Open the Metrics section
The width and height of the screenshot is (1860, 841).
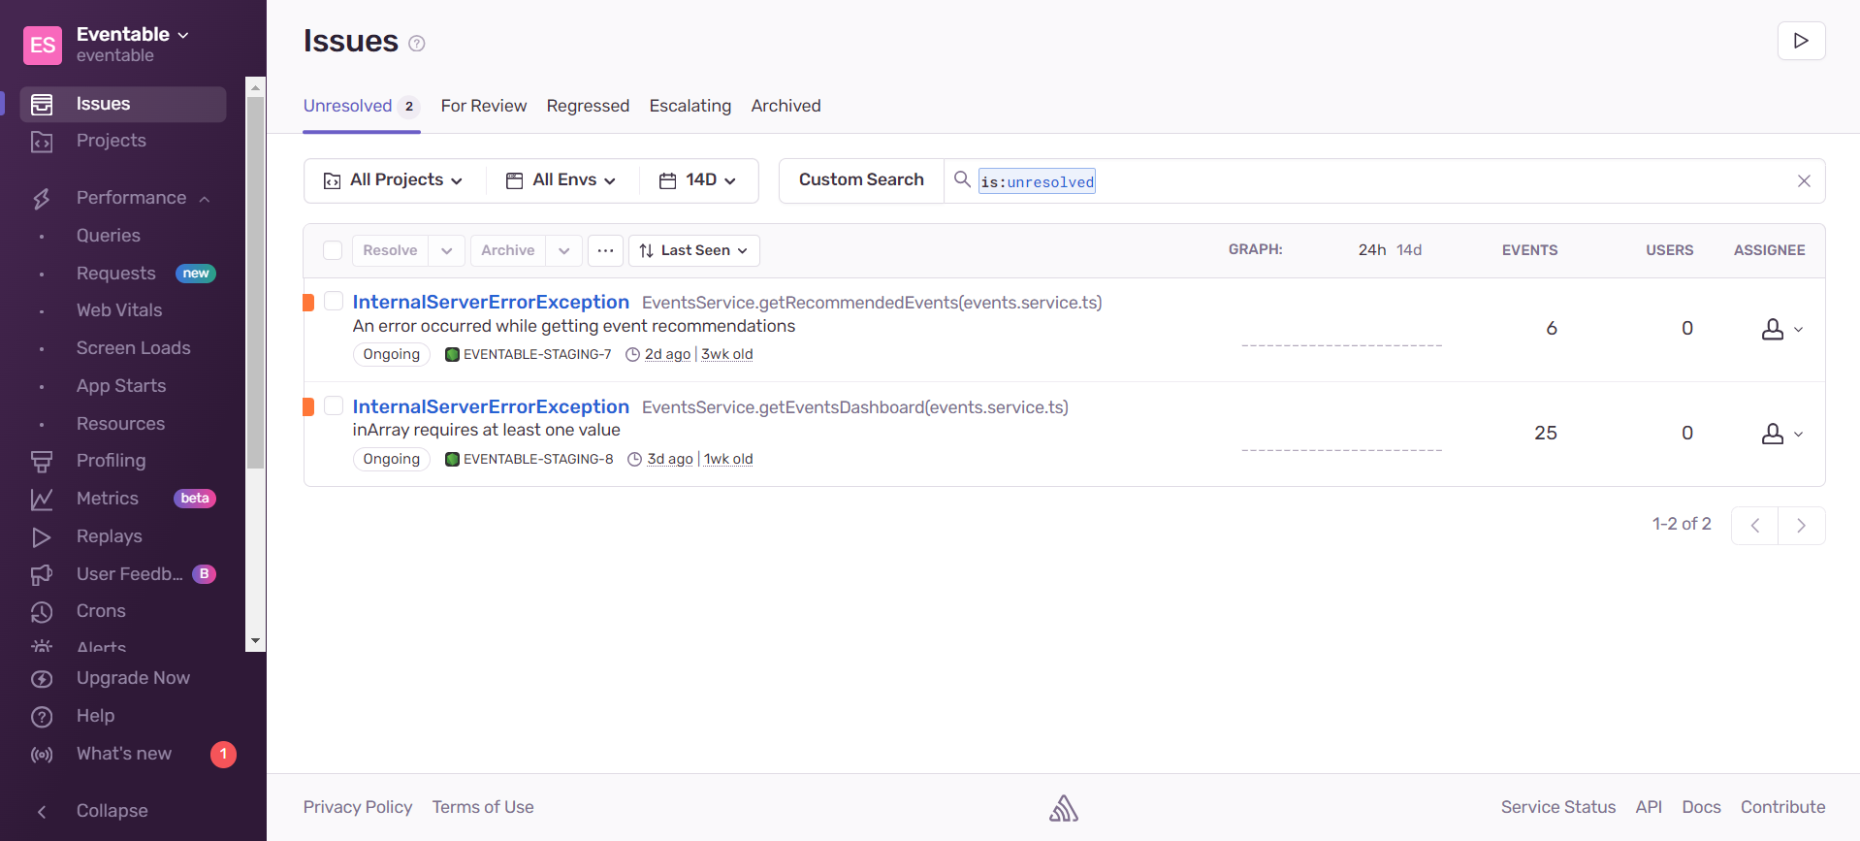(108, 499)
